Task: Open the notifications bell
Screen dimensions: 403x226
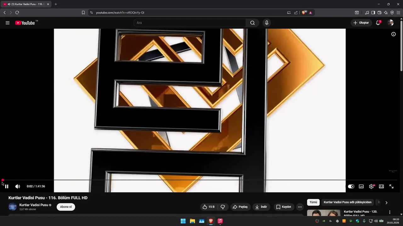Action: point(378,23)
